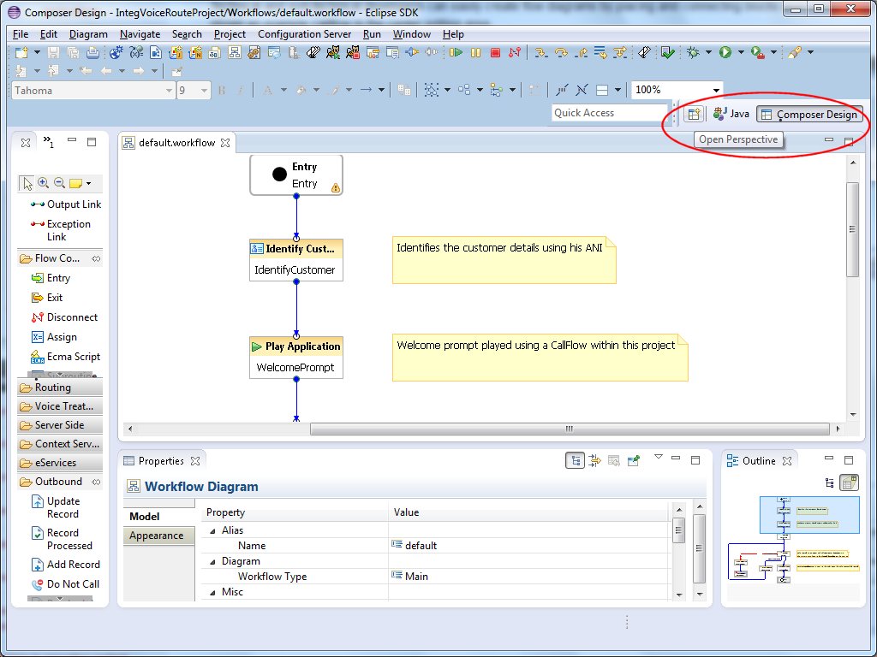
Task: Click the yellow Suspend pause icon
Action: [475, 52]
